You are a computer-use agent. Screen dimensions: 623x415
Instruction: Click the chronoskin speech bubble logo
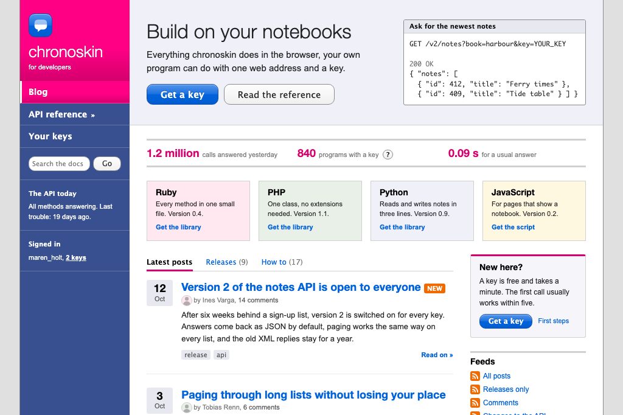click(x=41, y=26)
